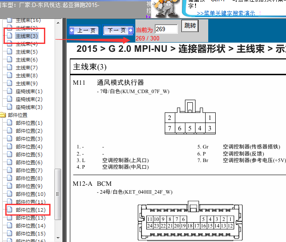The width and height of the screenshot is (286, 242).
Task: Select 座椅线束(2) entry
Action: coord(29,99)
